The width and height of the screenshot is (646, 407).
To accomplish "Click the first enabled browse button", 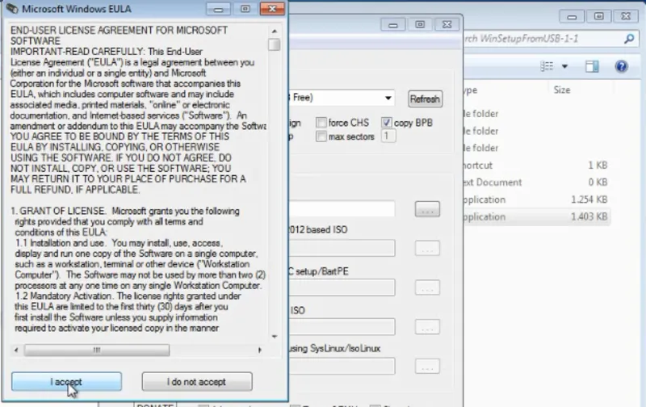I will [427, 209].
